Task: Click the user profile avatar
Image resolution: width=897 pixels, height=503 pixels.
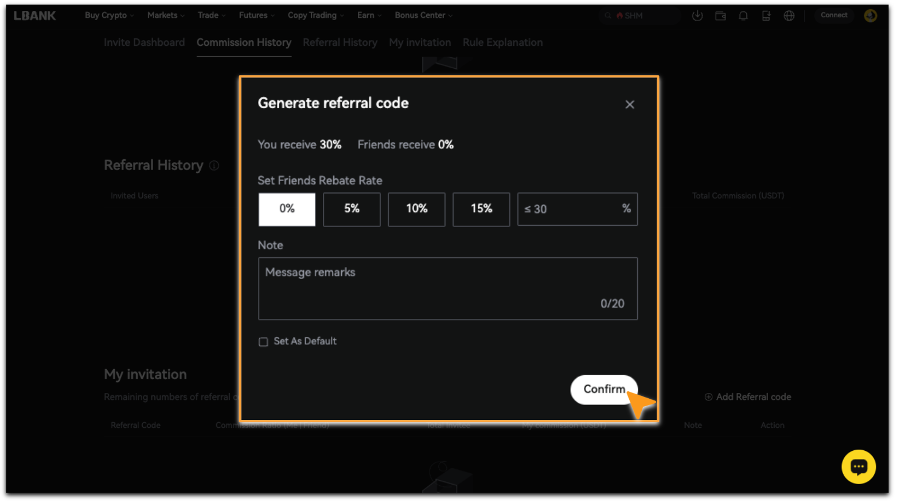Action: pyautogui.click(x=870, y=15)
